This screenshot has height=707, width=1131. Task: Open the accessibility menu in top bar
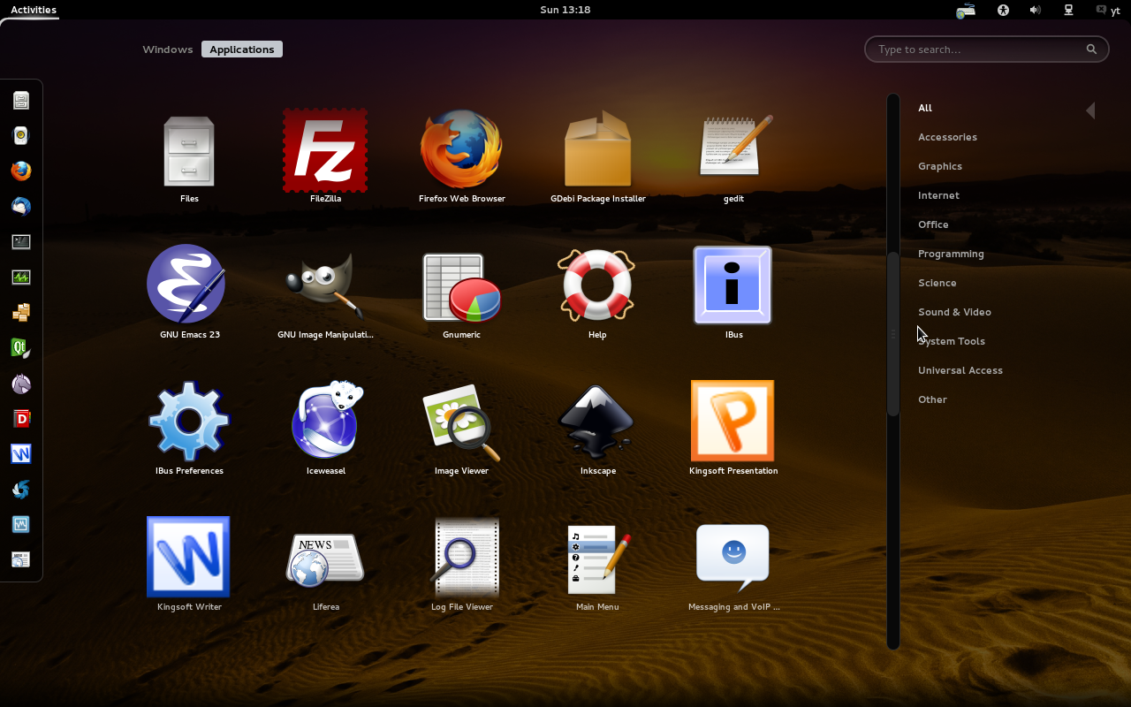pyautogui.click(x=1003, y=10)
